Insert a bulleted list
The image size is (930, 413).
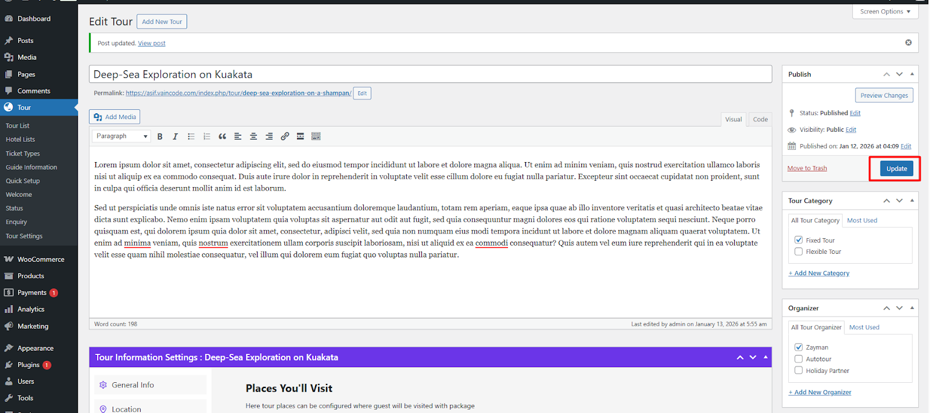click(x=191, y=137)
